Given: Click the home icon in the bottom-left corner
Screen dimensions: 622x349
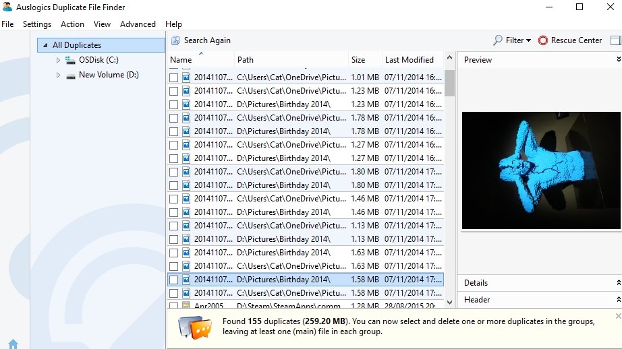Looking at the screenshot, I should 13,344.
